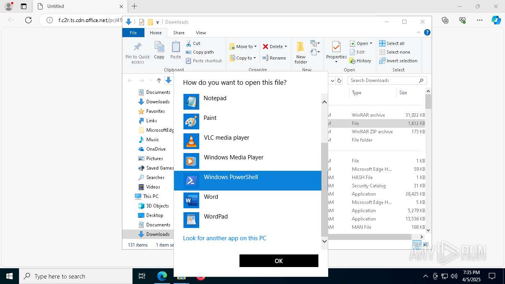Select Windows Media Player app
Image resolution: width=505 pixels, height=284 pixels.
(248, 161)
